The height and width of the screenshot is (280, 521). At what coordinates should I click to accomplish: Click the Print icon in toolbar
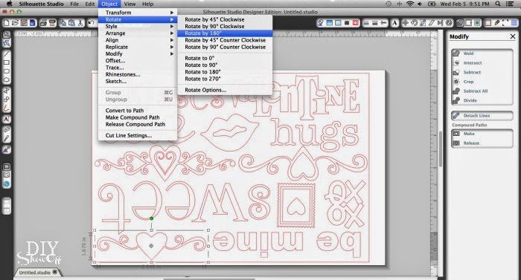coord(43,23)
